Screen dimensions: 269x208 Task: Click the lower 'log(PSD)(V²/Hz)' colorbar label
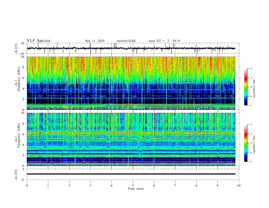pyautogui.click(x=254, y=144)
